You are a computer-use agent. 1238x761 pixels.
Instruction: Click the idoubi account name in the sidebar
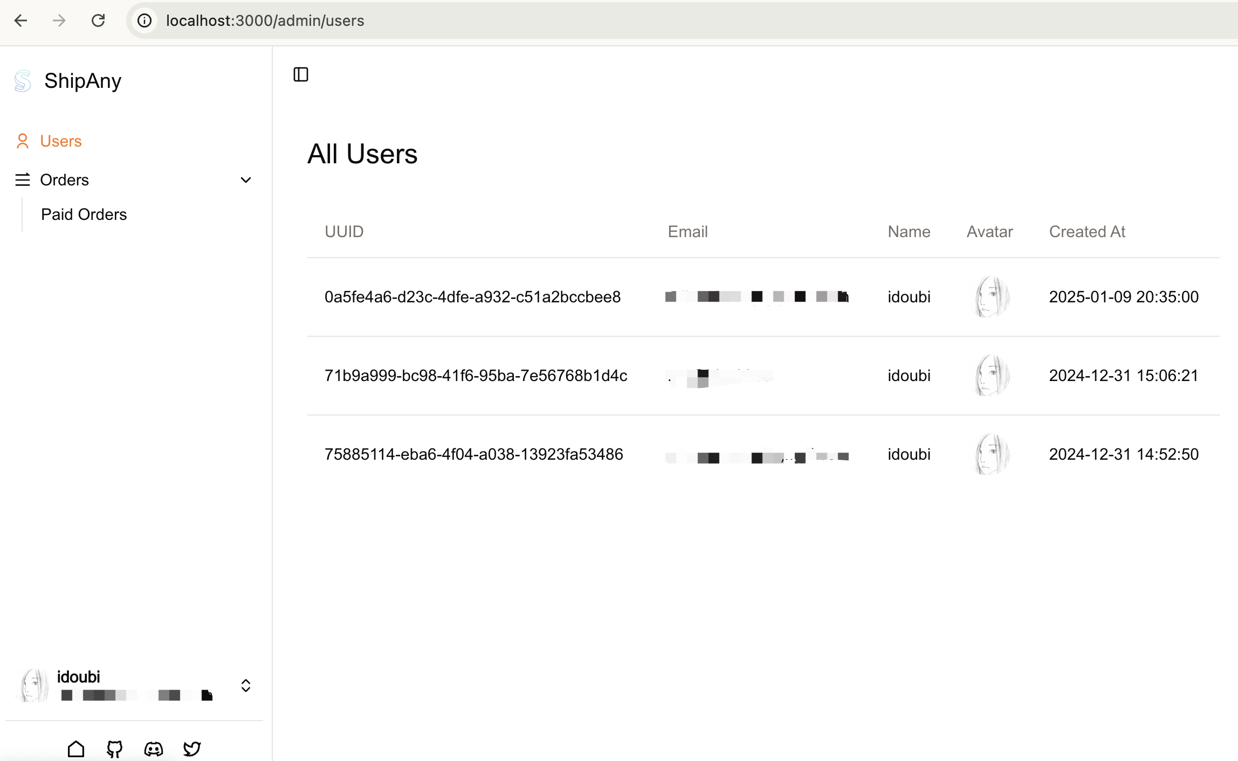pos(79,677)
